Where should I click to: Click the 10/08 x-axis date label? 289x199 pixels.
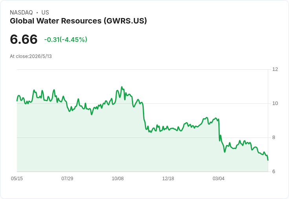click(x=117, y=178)
